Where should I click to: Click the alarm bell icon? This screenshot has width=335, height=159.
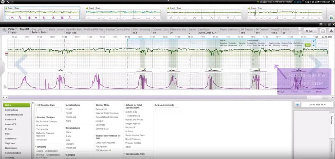[331, 31]
